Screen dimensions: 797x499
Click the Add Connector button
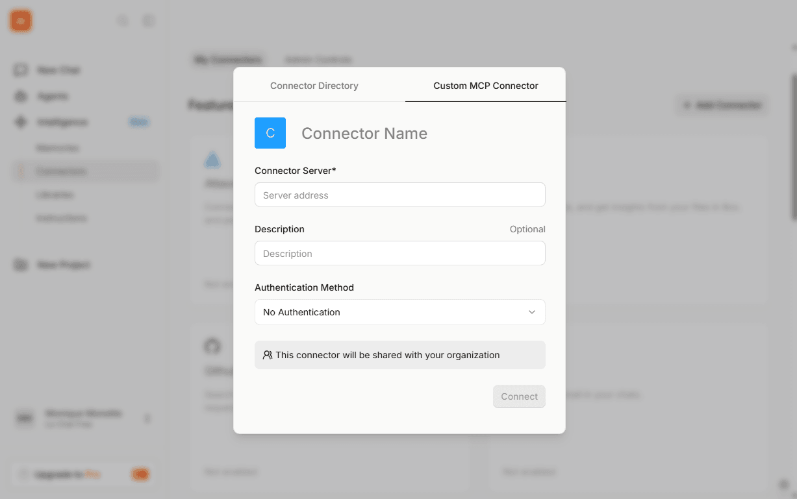pos(722,104)
